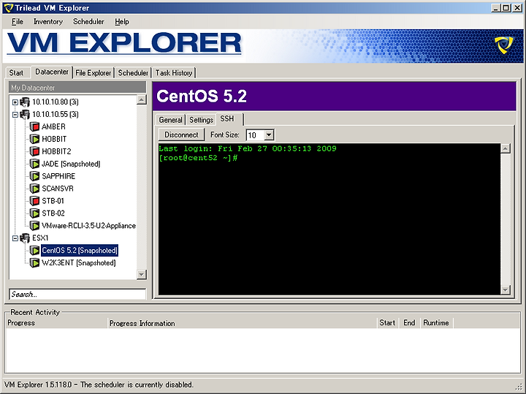Select the STB-01 virtual machine

point(53,201)
